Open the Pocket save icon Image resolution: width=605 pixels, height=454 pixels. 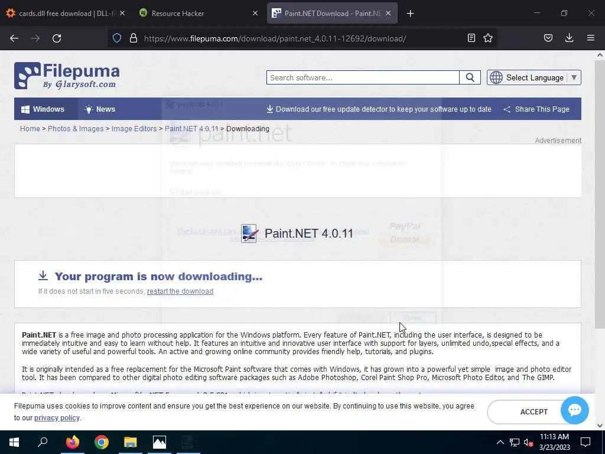click(x=548, y=38)
